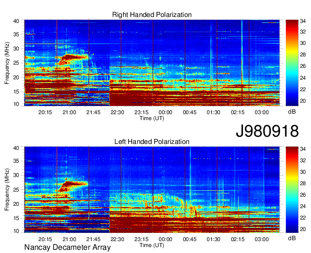The height and width of the screenshot is (253, 311).
Task: Click the 20 dB value on the upper color scale
Action: coord(303,101)
